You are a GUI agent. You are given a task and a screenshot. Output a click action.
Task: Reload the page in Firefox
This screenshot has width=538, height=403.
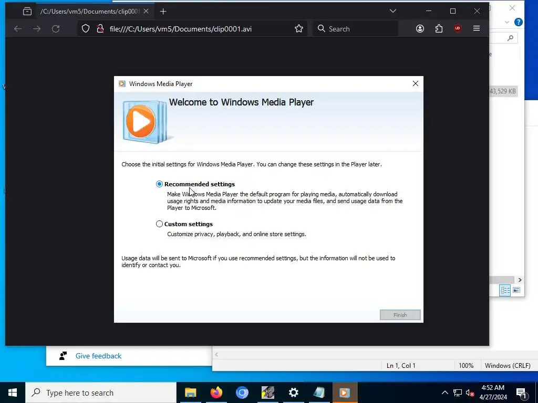click(56, 29)
